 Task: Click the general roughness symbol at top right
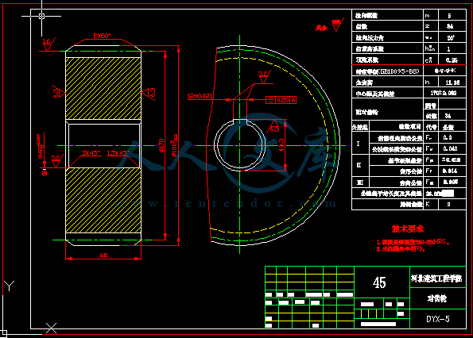coord(338,25)
